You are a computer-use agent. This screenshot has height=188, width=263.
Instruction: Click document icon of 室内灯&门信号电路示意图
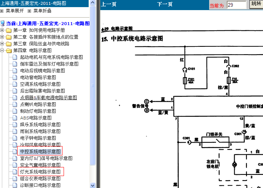[15, 158]
